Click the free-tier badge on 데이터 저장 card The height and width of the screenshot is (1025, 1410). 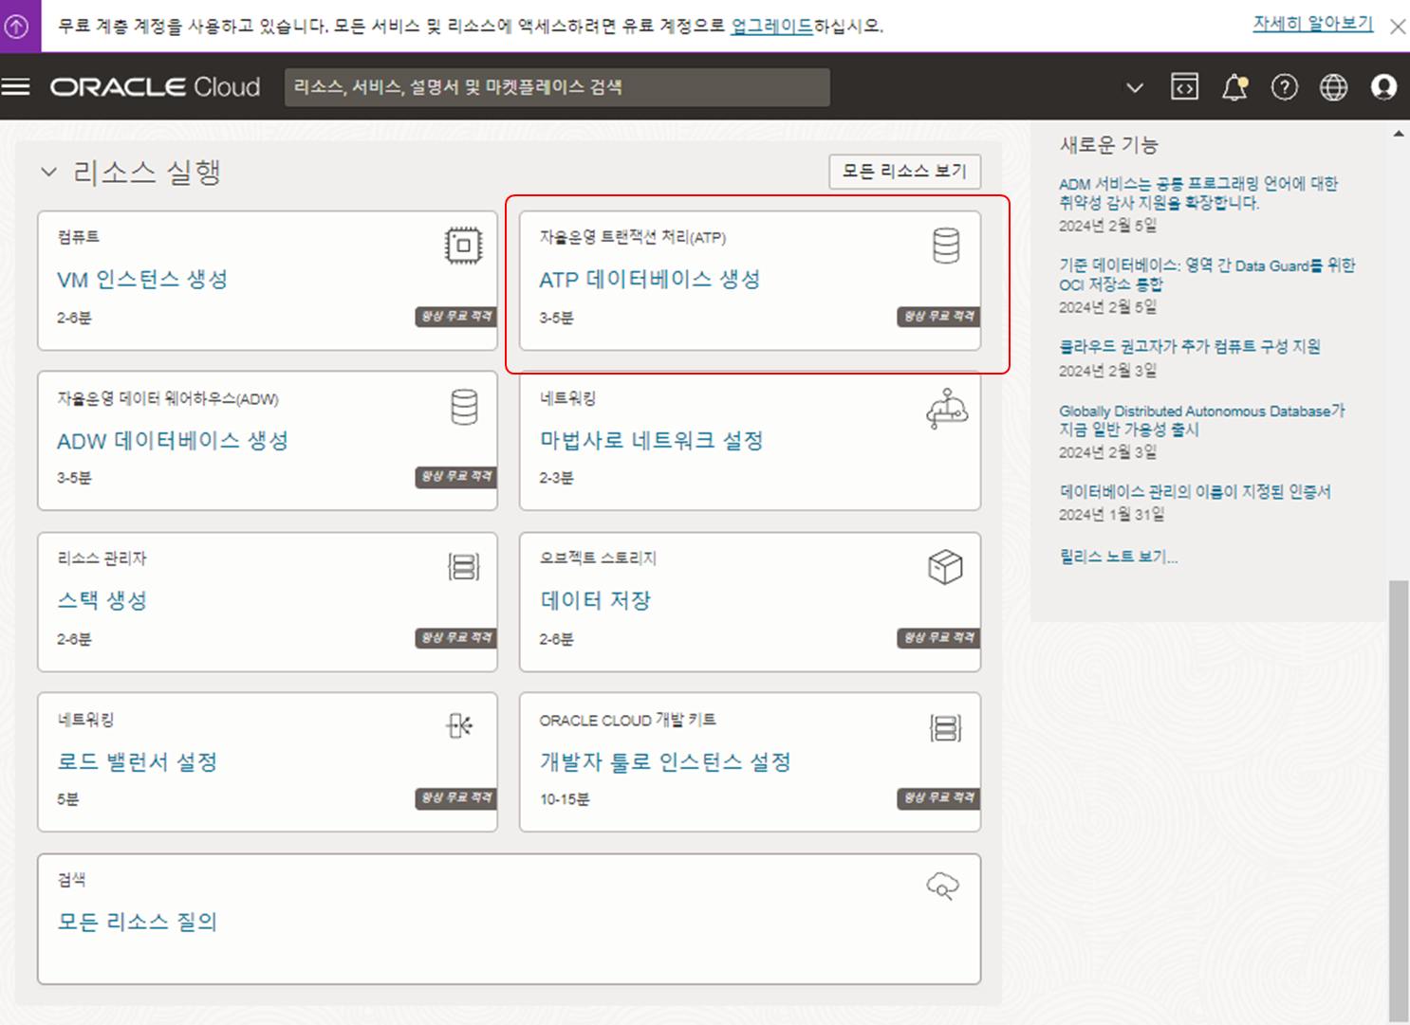pyautogui.click(x=938, y=638)
